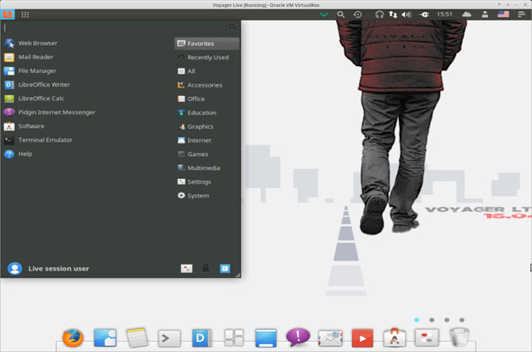Launch Firefox from the dock
The height and width of the screenshot is (352, 532).
73,337
